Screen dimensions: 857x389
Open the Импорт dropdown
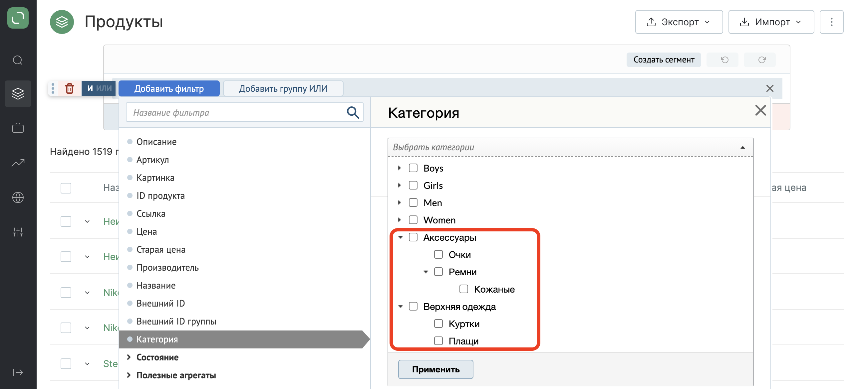click(771, 22)
